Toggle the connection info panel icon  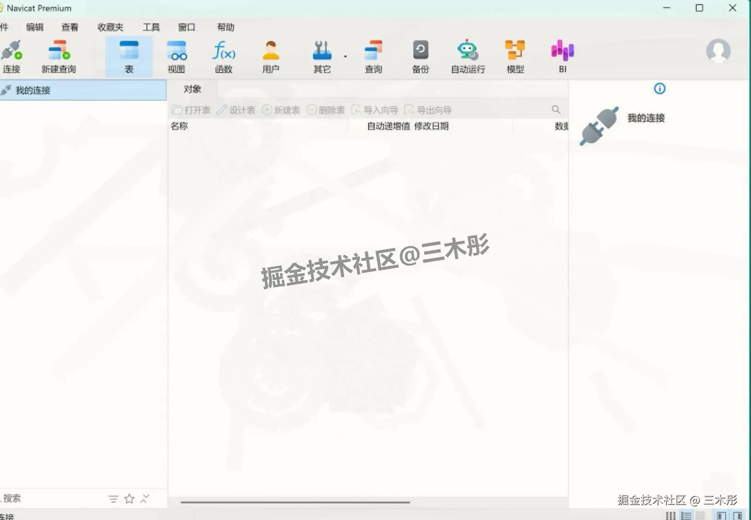tap(660, 89)
